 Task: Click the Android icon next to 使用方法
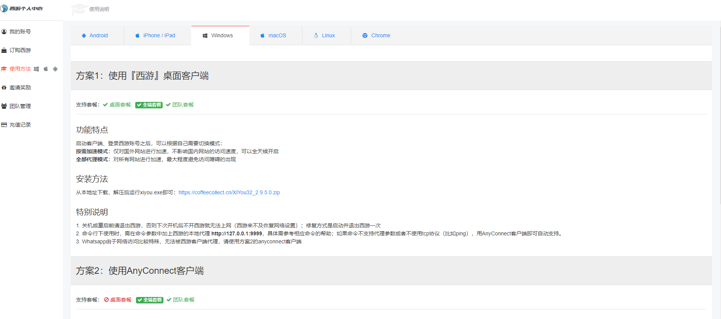55,69
